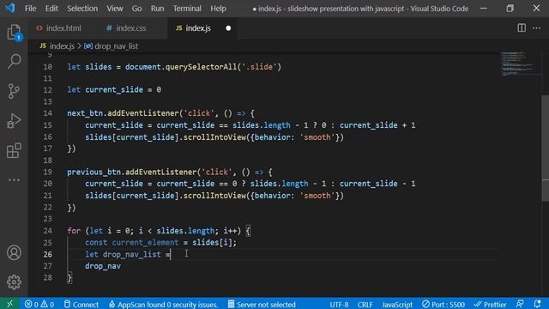549x309 pixels.
Task: Click 'drop_nav' text on line 27
Action: [x=103, y=266]
